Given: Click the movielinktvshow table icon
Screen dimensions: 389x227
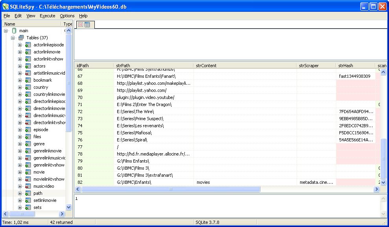Looking at the screenshot, I should (x=28, y=179).
